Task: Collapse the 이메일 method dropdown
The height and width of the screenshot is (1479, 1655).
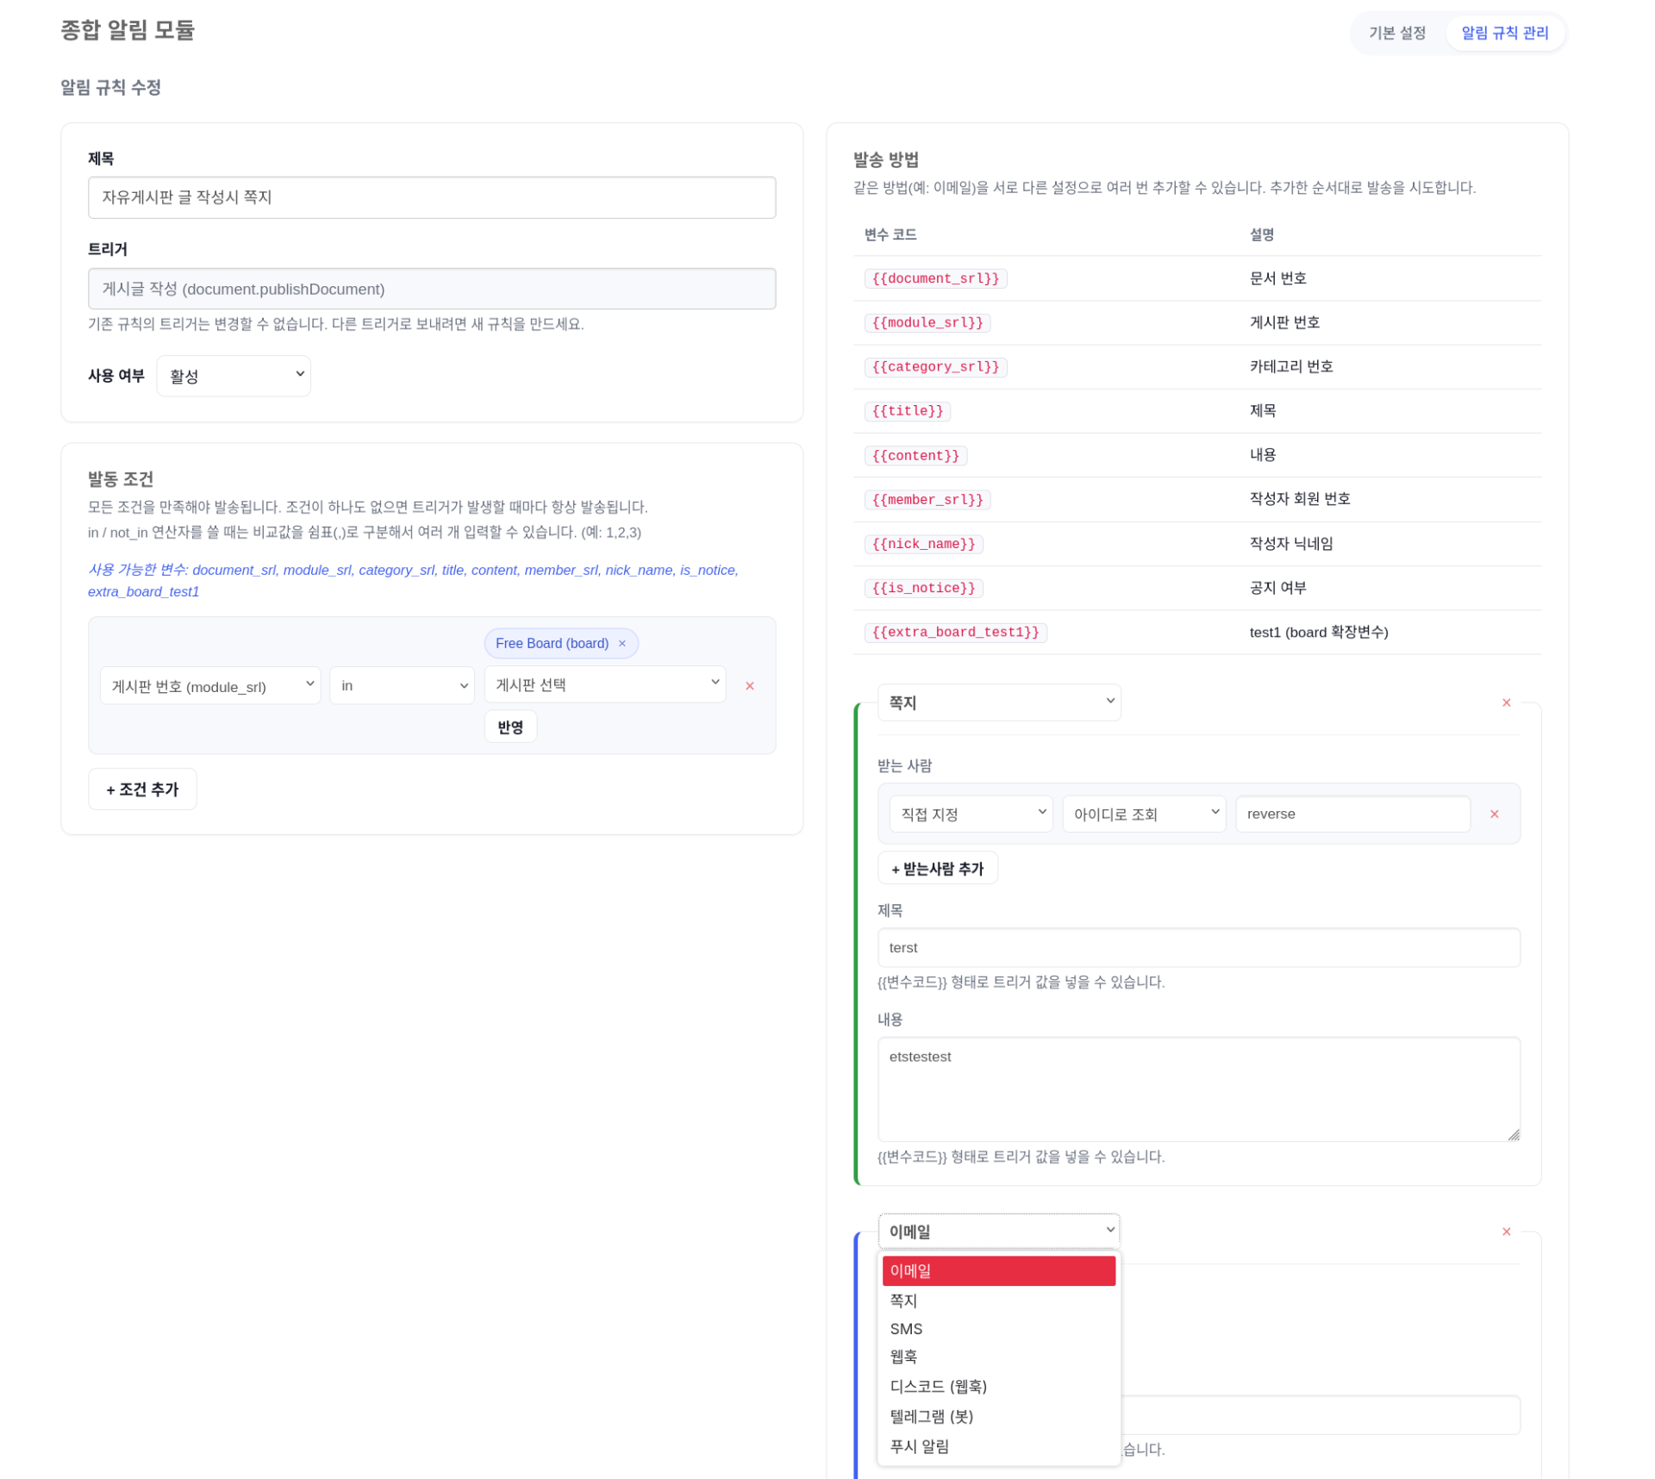Action: click(x=998, y=1231)
